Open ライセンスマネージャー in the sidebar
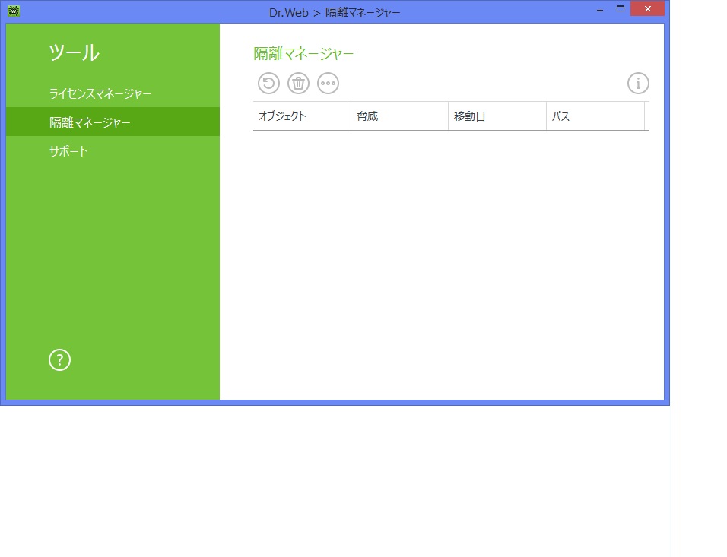Viewport: 727px width, 557px height. pos(100,93)
